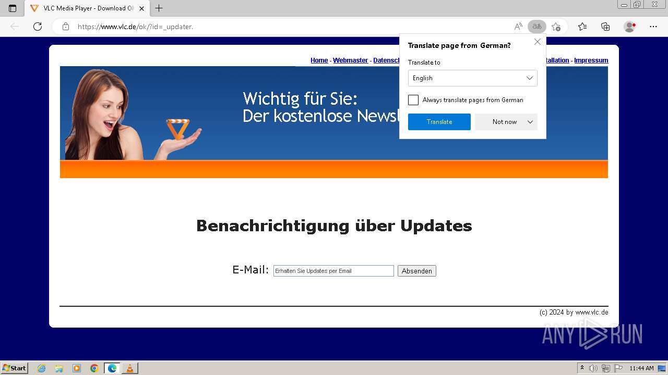Click the Translate button
The height and width of the screenshot is (375, 668).
click(x=439, y=122)
